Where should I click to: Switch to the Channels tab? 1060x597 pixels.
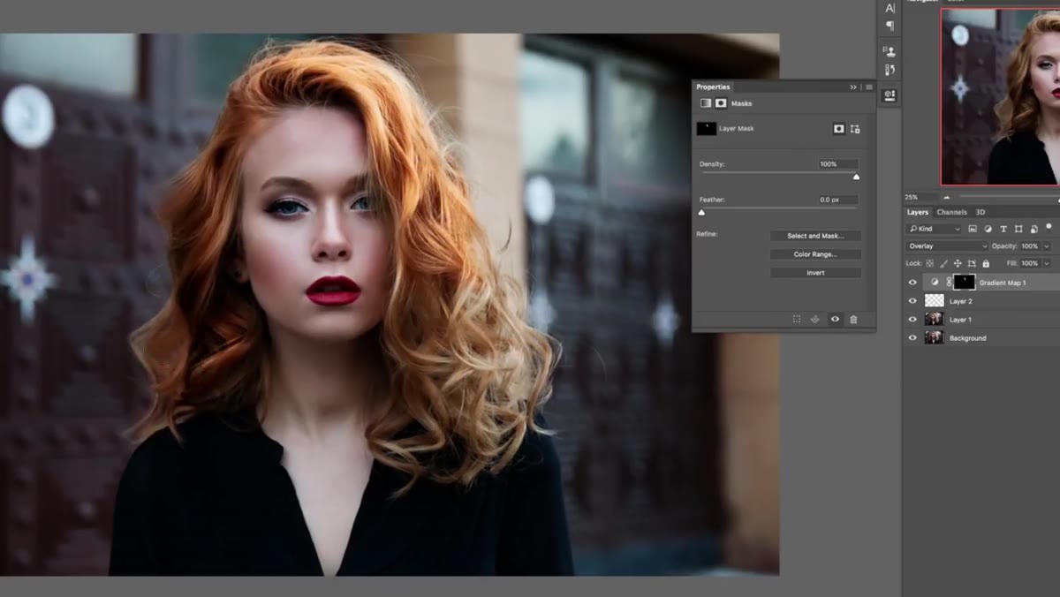[951, 212]
